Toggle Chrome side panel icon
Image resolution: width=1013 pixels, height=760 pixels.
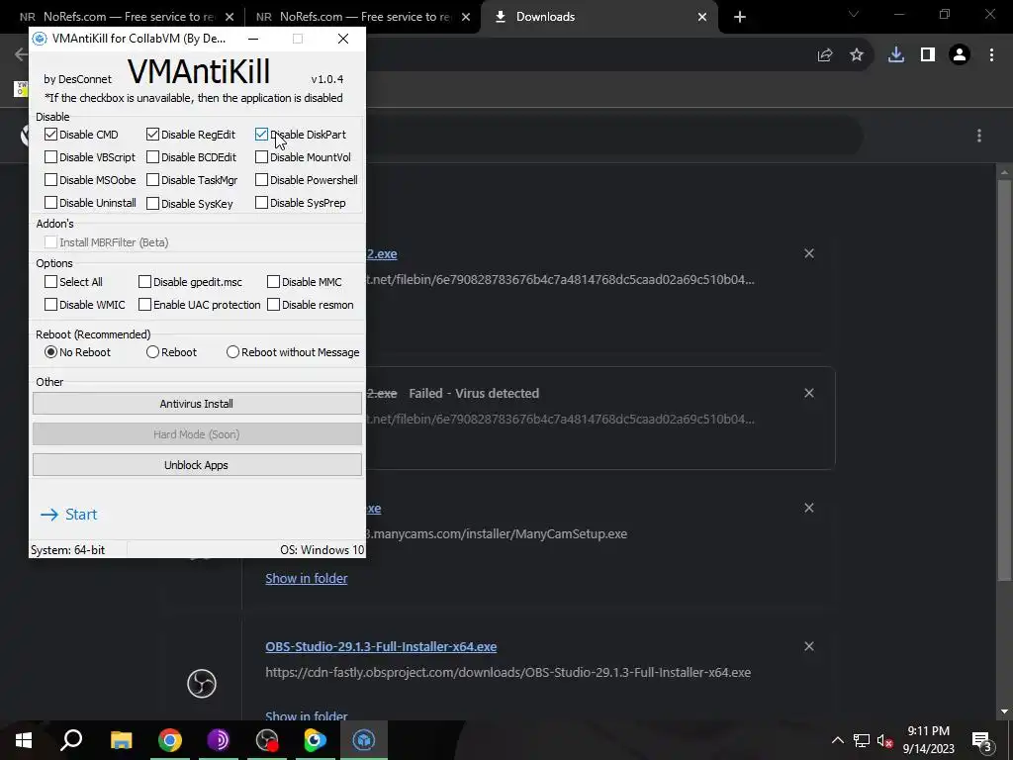pos(928,55)
